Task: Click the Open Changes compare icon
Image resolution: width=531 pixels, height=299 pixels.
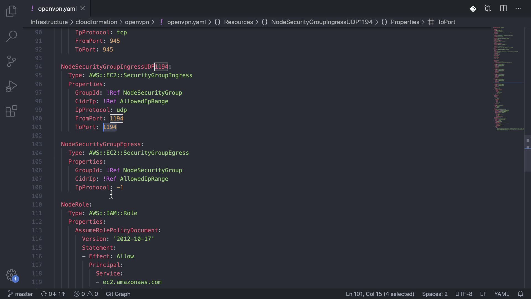Action: tap(488, 9)
